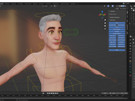Switch to the Geometry Nodes workspace tab
135x101 pixels.
coord(65,4)
